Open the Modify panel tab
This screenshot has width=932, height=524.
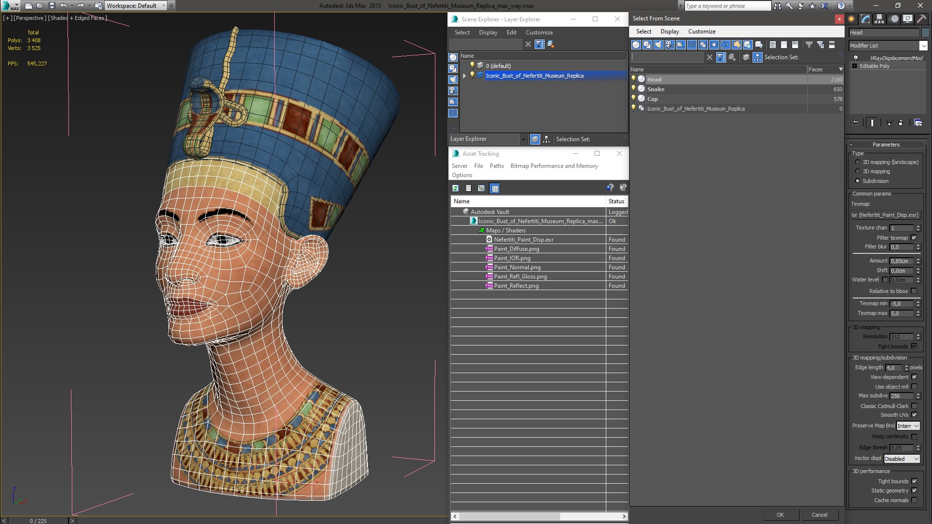point(865,19)
